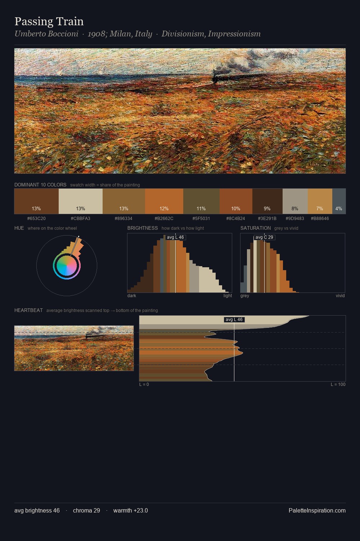
Task: Select the beige #CBBFA3 color swatch
Action: (81, 201)
